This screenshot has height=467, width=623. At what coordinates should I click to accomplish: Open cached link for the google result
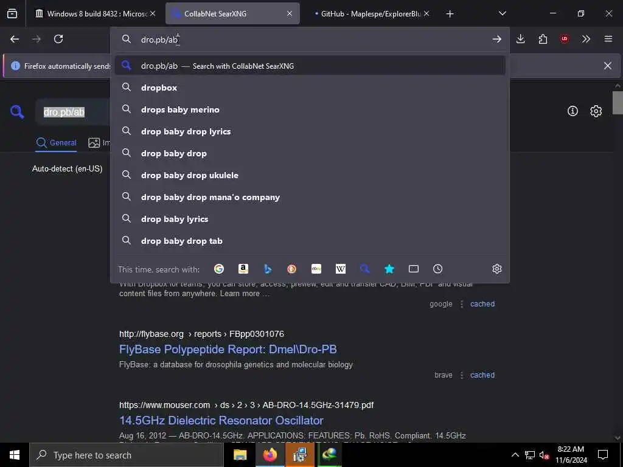pyautogui.click(x=482, y=304)
